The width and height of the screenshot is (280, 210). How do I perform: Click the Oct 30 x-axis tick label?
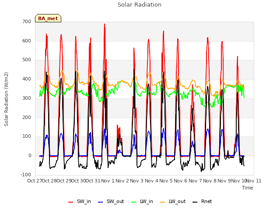click(79, 181)
